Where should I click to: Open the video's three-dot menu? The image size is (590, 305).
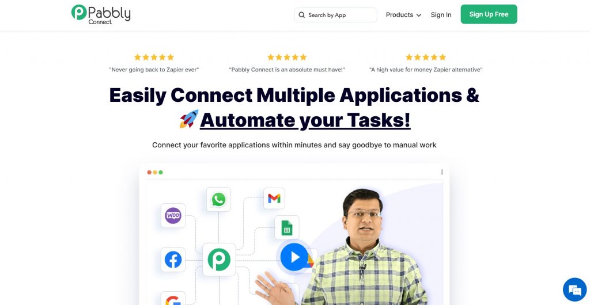point(442,172)
